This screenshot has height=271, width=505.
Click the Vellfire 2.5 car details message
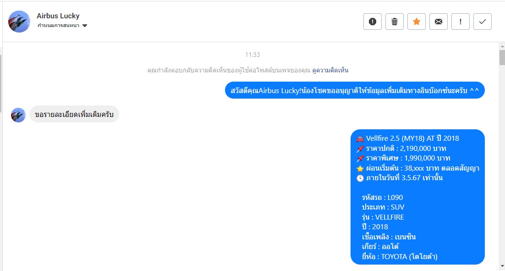pyautogui.click(x=417, y=197)
